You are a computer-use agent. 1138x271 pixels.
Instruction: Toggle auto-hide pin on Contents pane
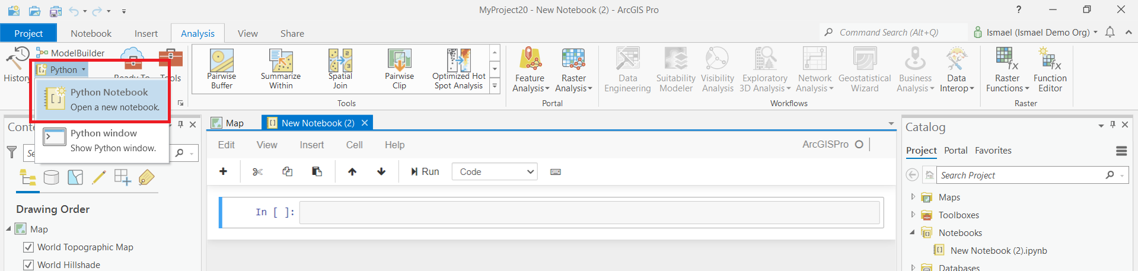point(180,125)
